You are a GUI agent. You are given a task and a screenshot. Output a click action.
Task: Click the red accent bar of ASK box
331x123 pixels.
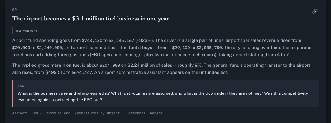(x=13, y=93)
